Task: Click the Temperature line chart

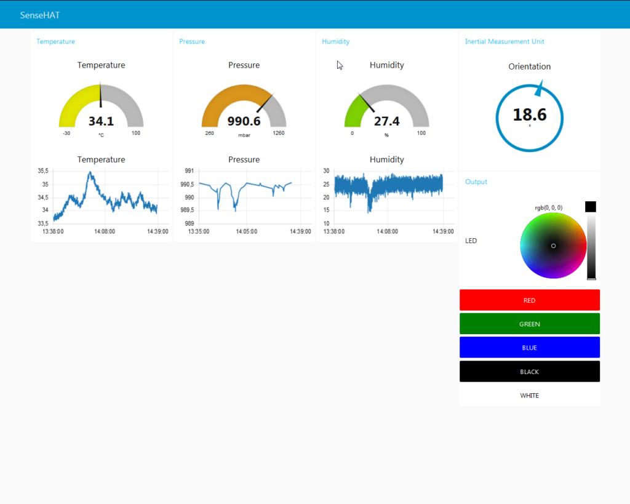Action: click(x=105, y=197)
